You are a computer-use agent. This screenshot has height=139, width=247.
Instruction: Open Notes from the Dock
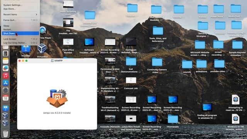5,61
